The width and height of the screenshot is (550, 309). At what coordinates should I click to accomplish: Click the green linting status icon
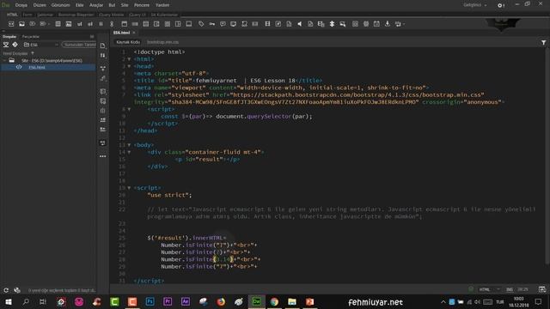tap(471, 289)
